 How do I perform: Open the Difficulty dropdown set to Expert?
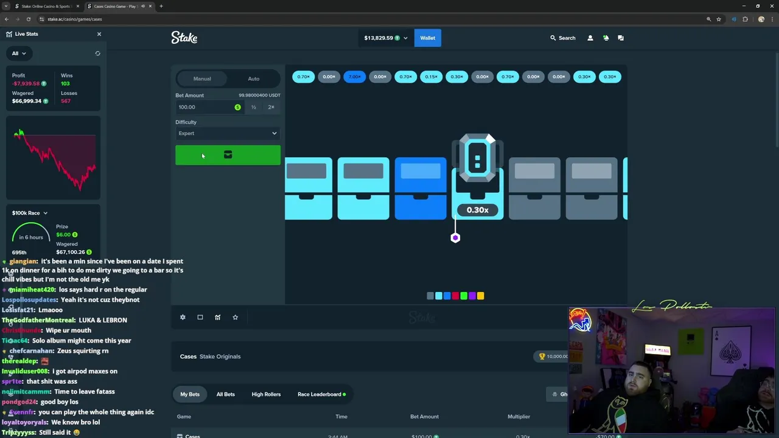point(228,133)
